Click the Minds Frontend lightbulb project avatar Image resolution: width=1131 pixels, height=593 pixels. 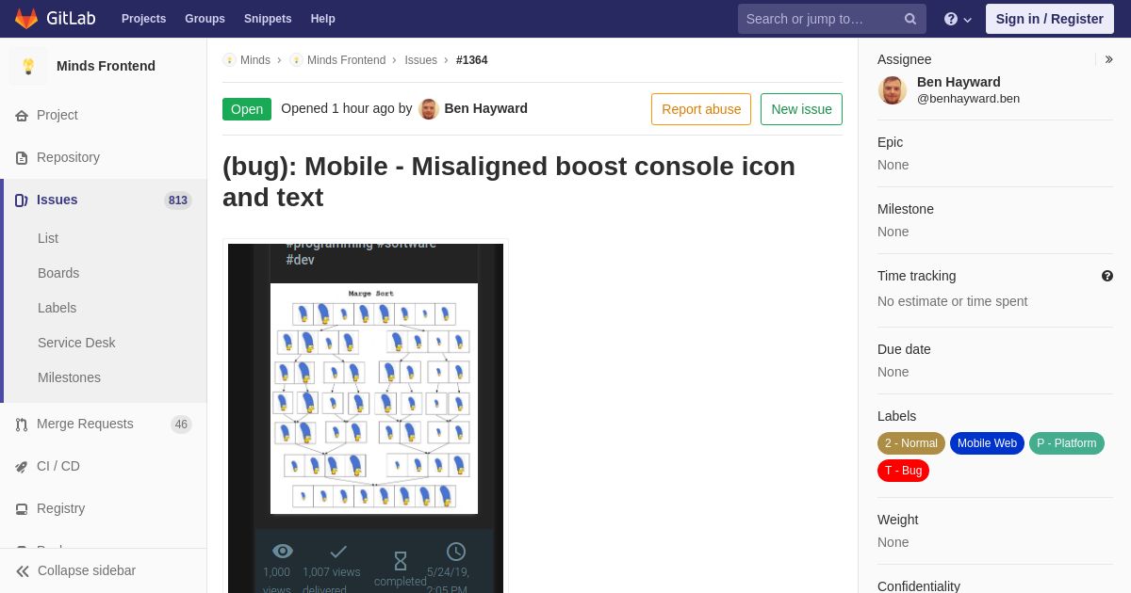point(28,66)
